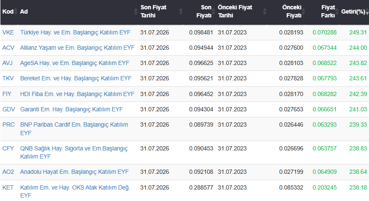Open AgeSA Hay. ve Em. Başlangıç Katılım EYF
This screenshot has width=369, height=201.
click(x=75, y=63)
